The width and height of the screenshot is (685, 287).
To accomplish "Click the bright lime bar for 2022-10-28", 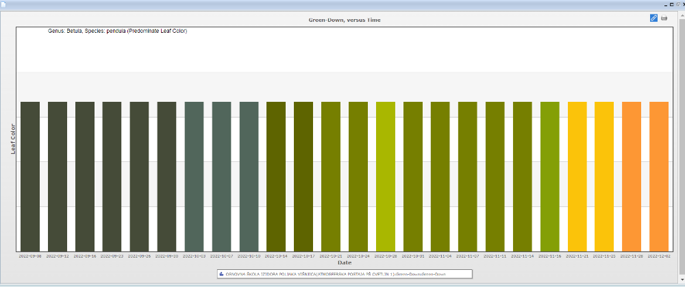I will (x=386, y=176).
